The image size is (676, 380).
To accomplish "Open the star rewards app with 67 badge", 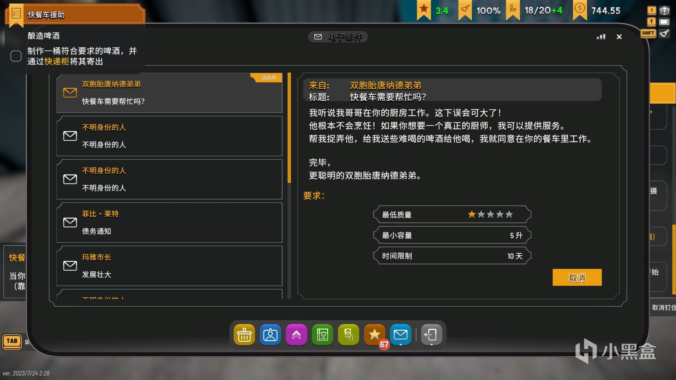I will click(374, 335).
